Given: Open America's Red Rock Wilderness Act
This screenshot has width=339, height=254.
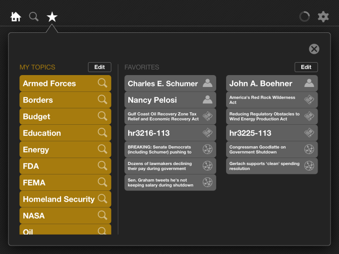Looking at the screenshot, I should tap(262, 100).
